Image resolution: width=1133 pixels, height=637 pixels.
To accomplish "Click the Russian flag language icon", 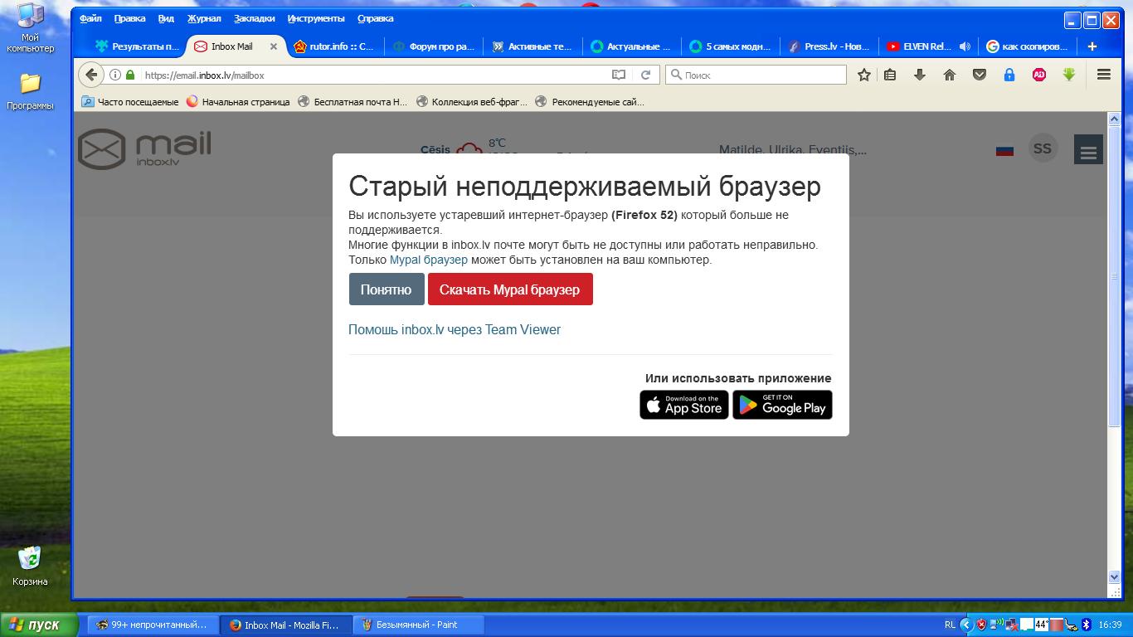I will 1004,150.
